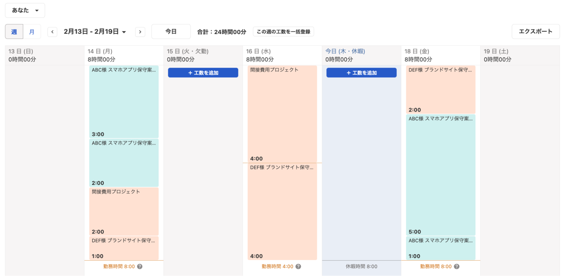The height and width of the screenshot is (276, 566).
Task: Switch to the 月 view tab
Action: click(x=32, y=32)
